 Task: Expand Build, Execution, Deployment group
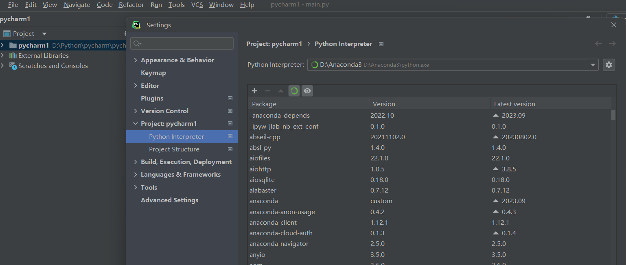tap(136, 162)
